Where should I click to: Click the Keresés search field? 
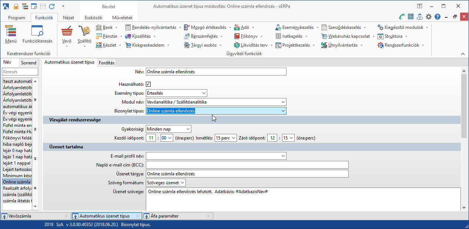(20, 72)
